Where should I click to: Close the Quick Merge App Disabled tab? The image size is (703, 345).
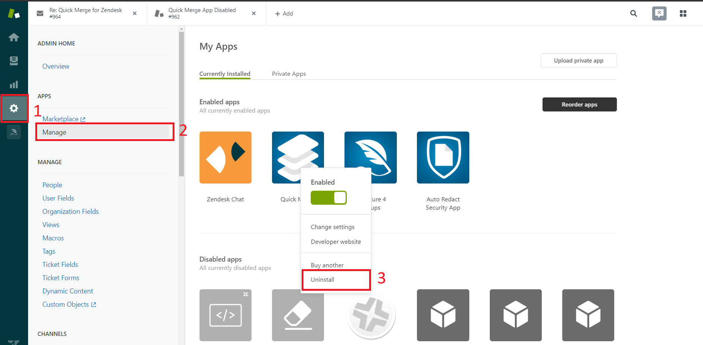click(x=254, y=13)
